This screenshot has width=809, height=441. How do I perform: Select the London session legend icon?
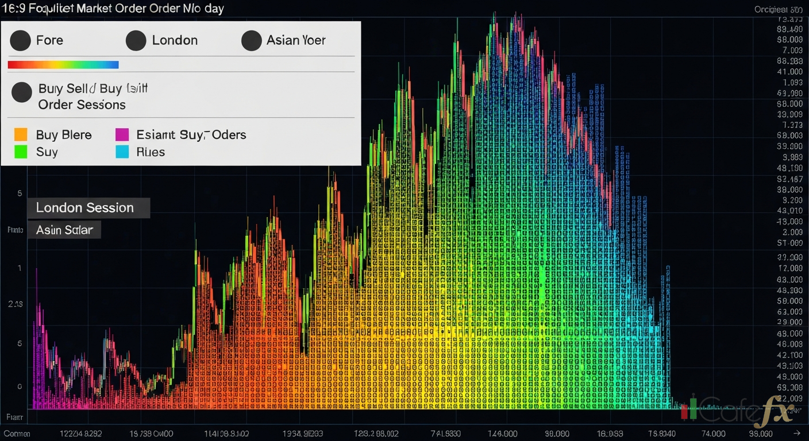[x=136, y=40]
